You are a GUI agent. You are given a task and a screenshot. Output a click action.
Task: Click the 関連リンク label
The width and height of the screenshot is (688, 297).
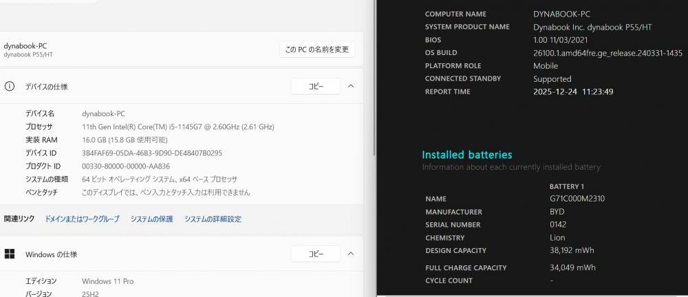(19, 219)
